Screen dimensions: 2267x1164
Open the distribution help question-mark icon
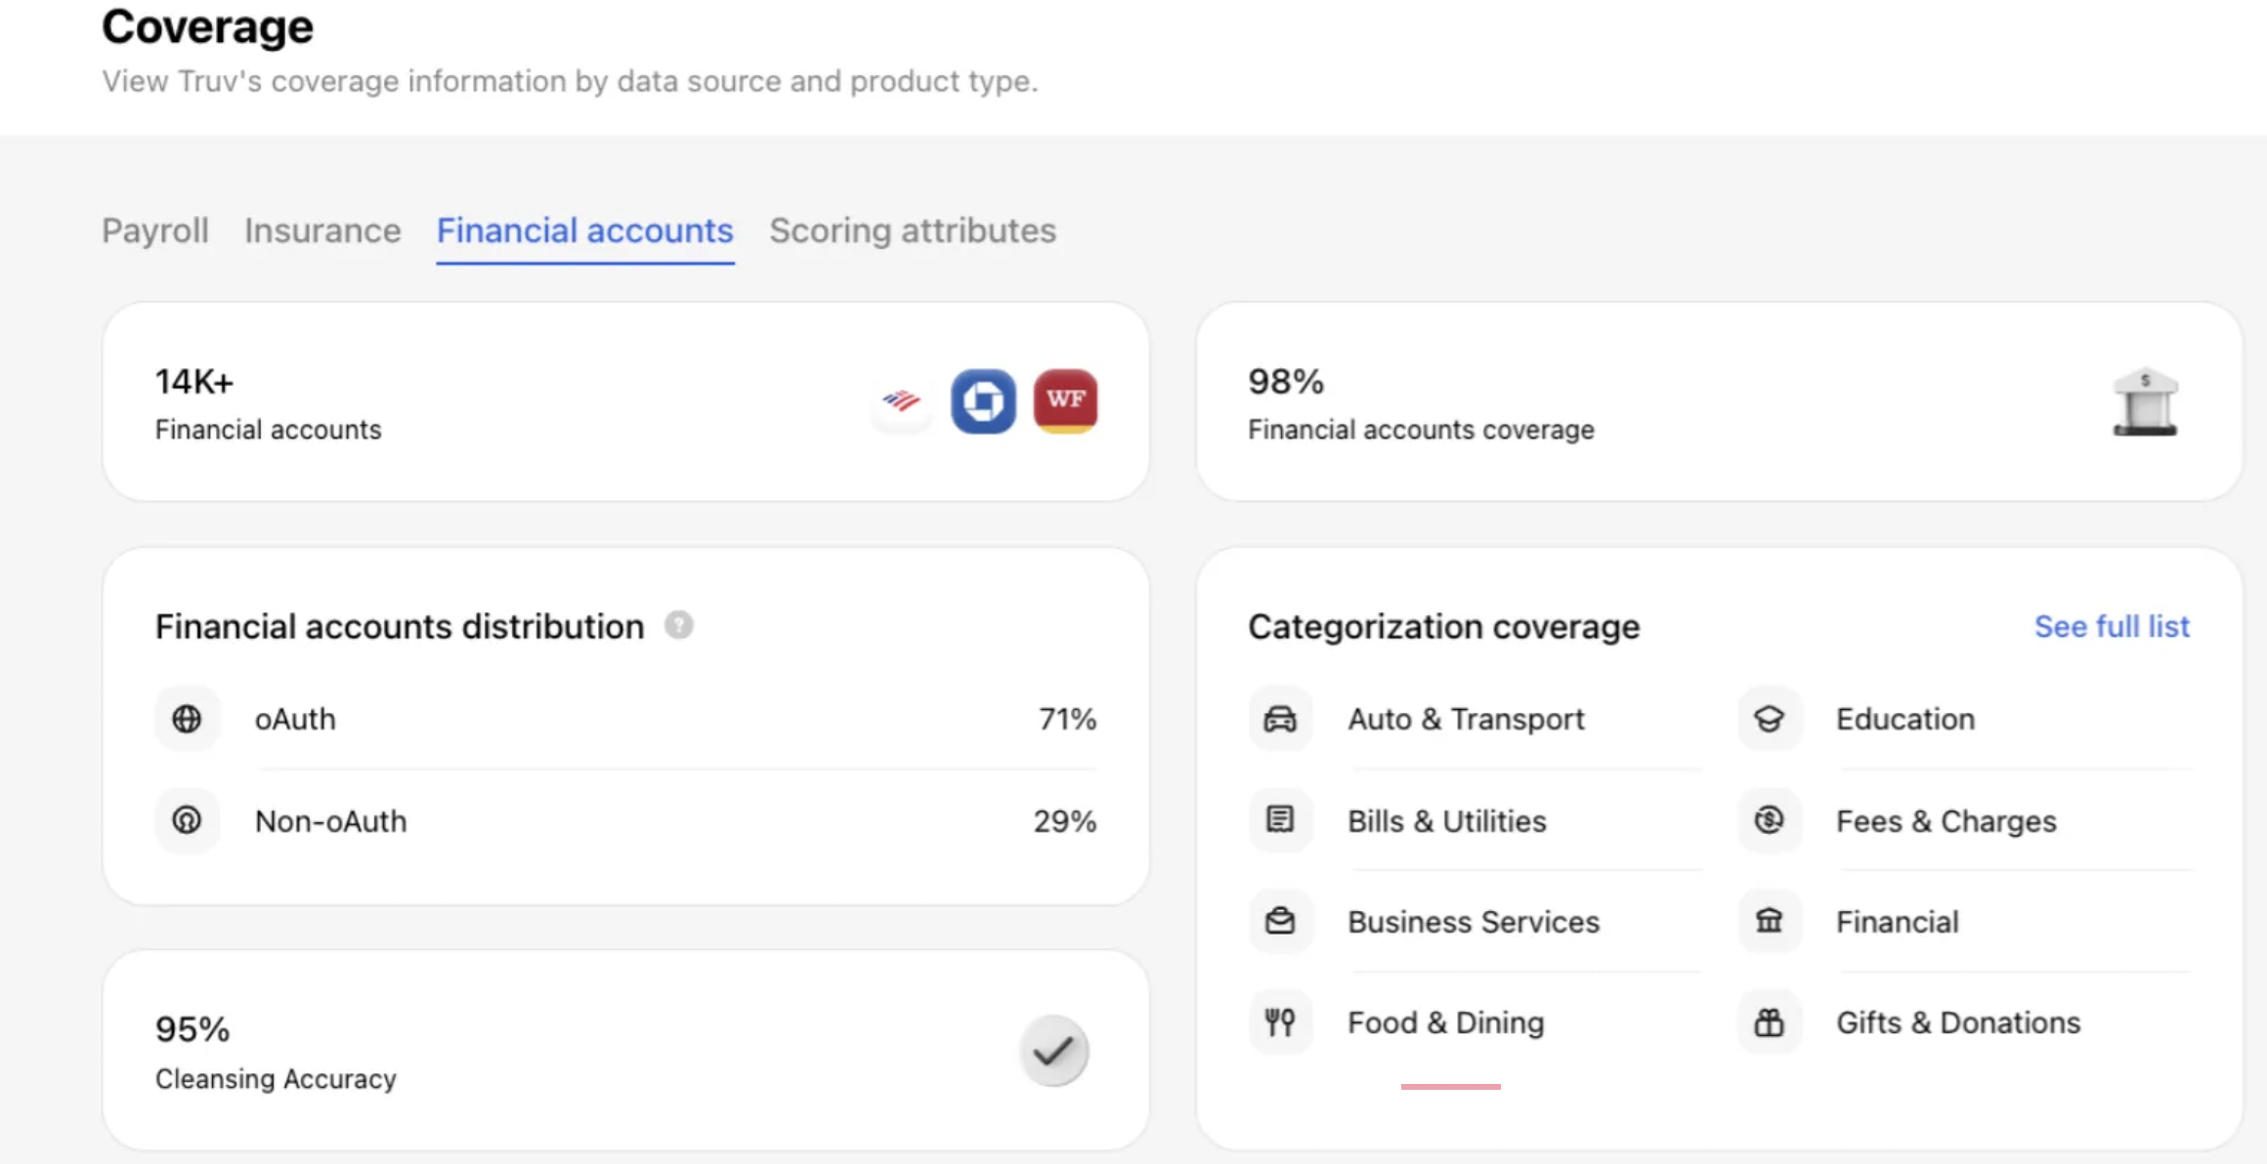pyautogui.click(x=679, y=625)
